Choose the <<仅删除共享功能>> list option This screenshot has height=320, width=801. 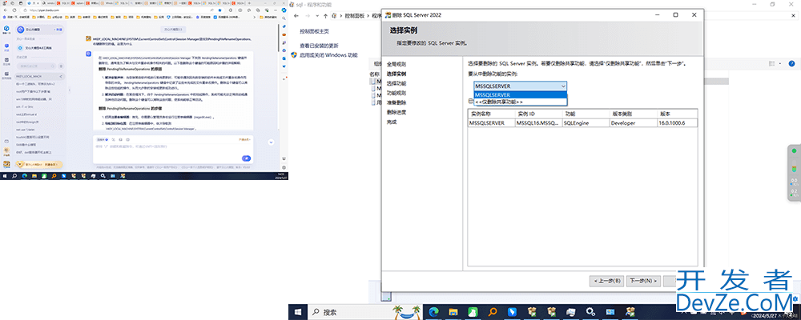tap(520, 102)
